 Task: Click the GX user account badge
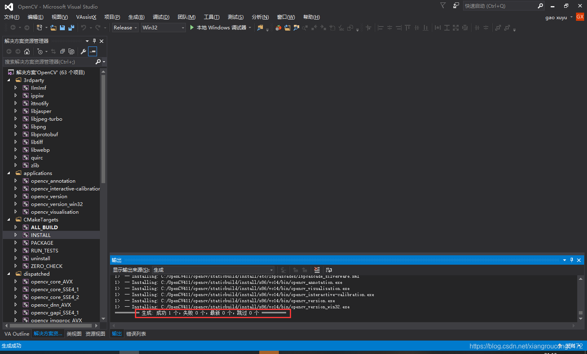point(580,17)
